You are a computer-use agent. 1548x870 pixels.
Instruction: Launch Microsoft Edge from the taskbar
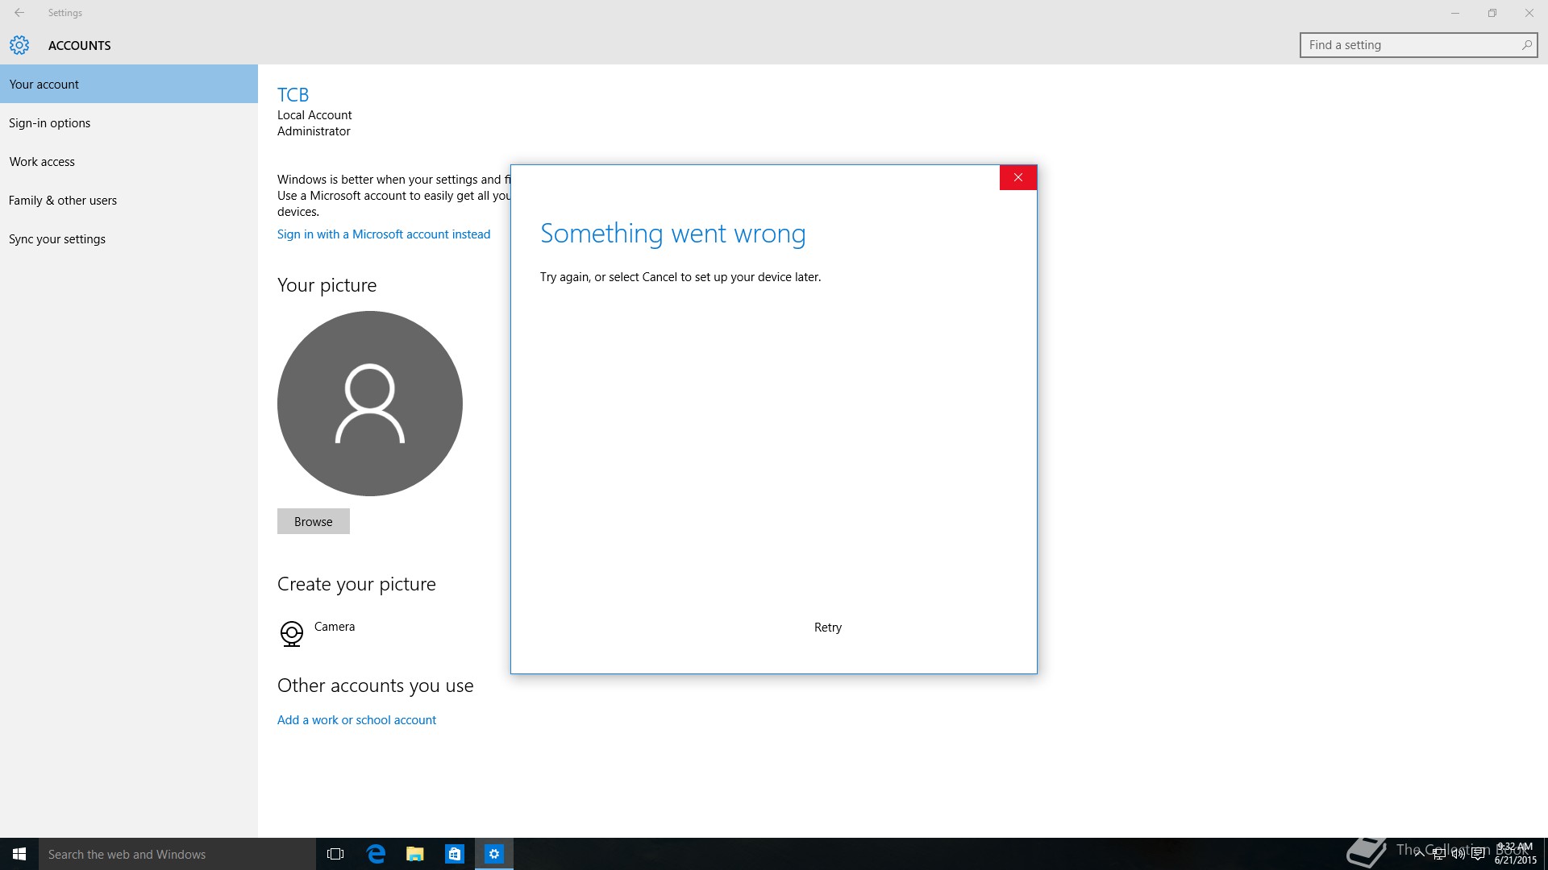click(x=376, y=854)
